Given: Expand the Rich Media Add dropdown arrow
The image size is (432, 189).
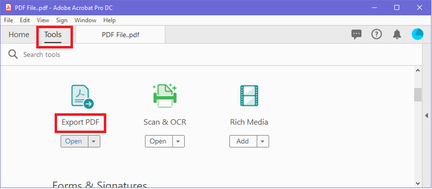Looking at the screenshot, I should click(x=263, y=141).
